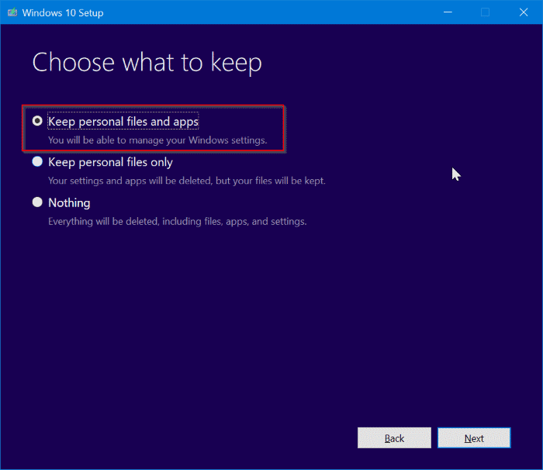
Task: Select Keep personal files only radio button
Action: [37, 161]
